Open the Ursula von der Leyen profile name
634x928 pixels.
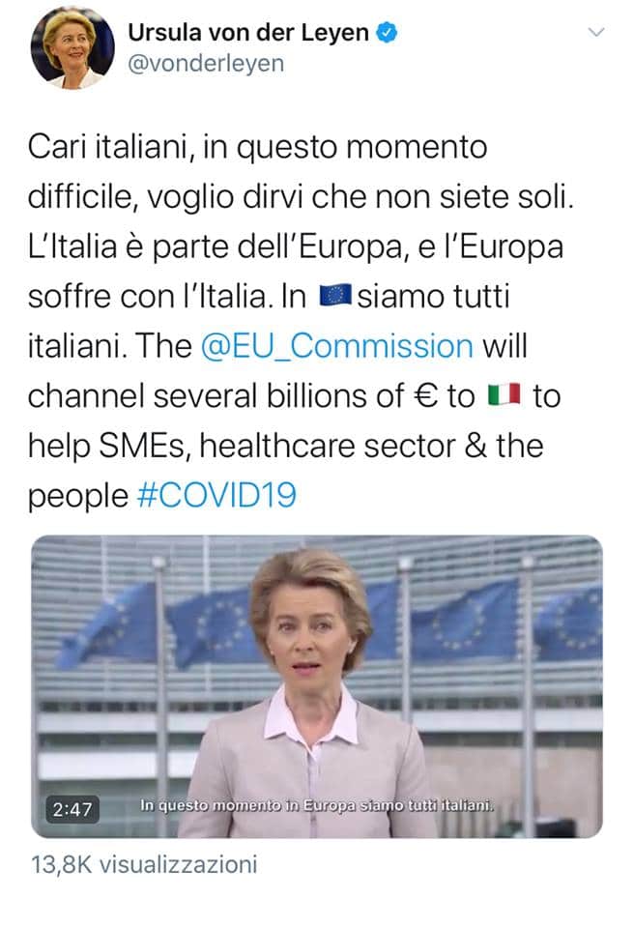[248, 32]
